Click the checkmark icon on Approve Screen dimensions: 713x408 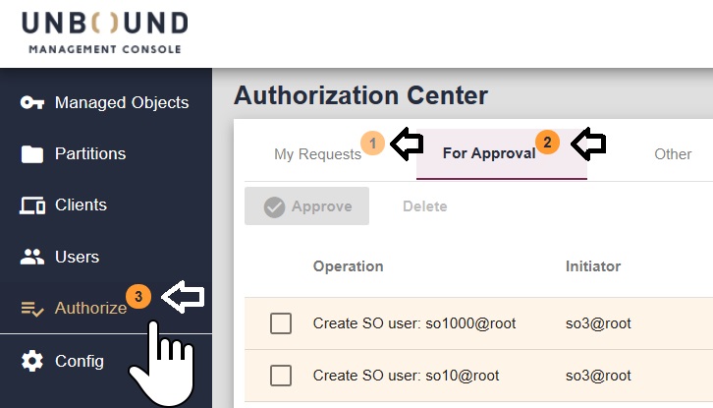pyautogui.click(x=274, y=207)
